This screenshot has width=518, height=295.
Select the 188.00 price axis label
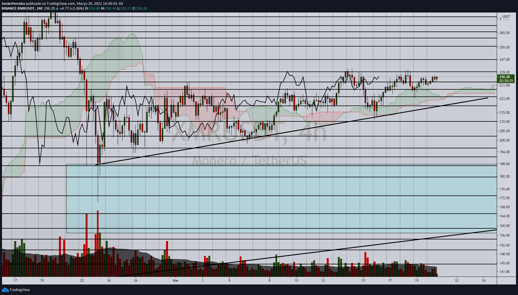[x=504, y=164]
